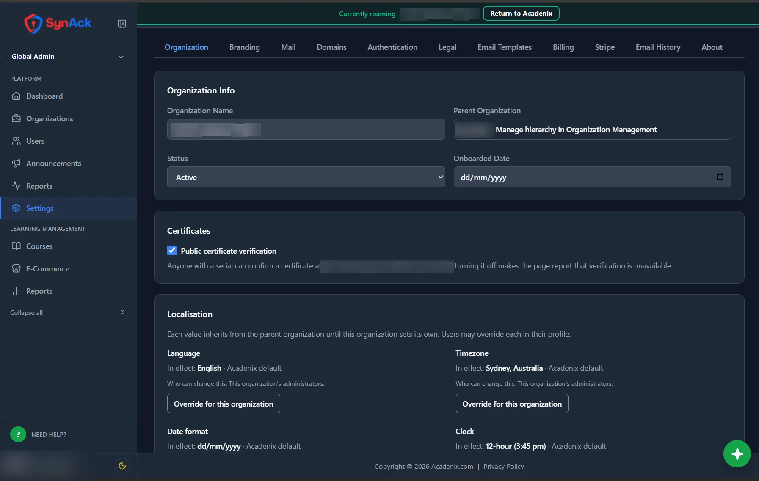Open Organizations briefcase icon
The width and height of the screenshot is (759, 481).
tap(16, 118)
